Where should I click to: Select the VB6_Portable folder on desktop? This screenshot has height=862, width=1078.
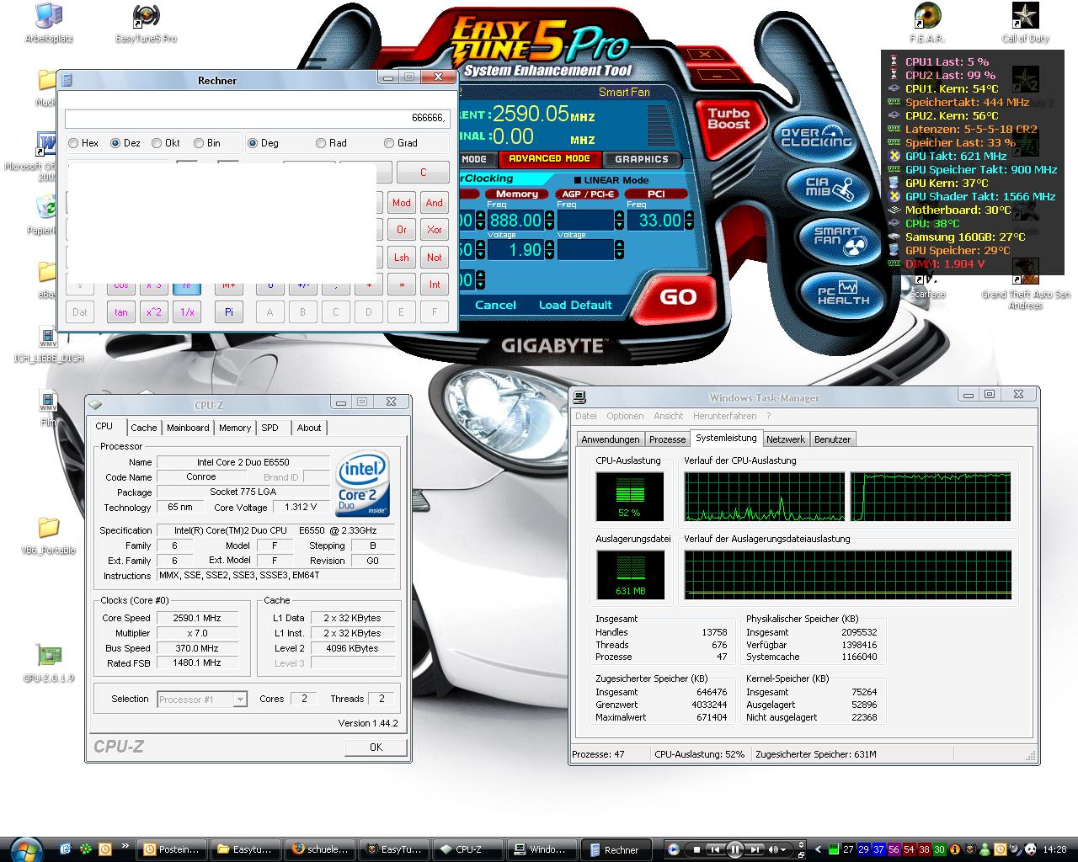pyautogui.click(x=49, y=536)
